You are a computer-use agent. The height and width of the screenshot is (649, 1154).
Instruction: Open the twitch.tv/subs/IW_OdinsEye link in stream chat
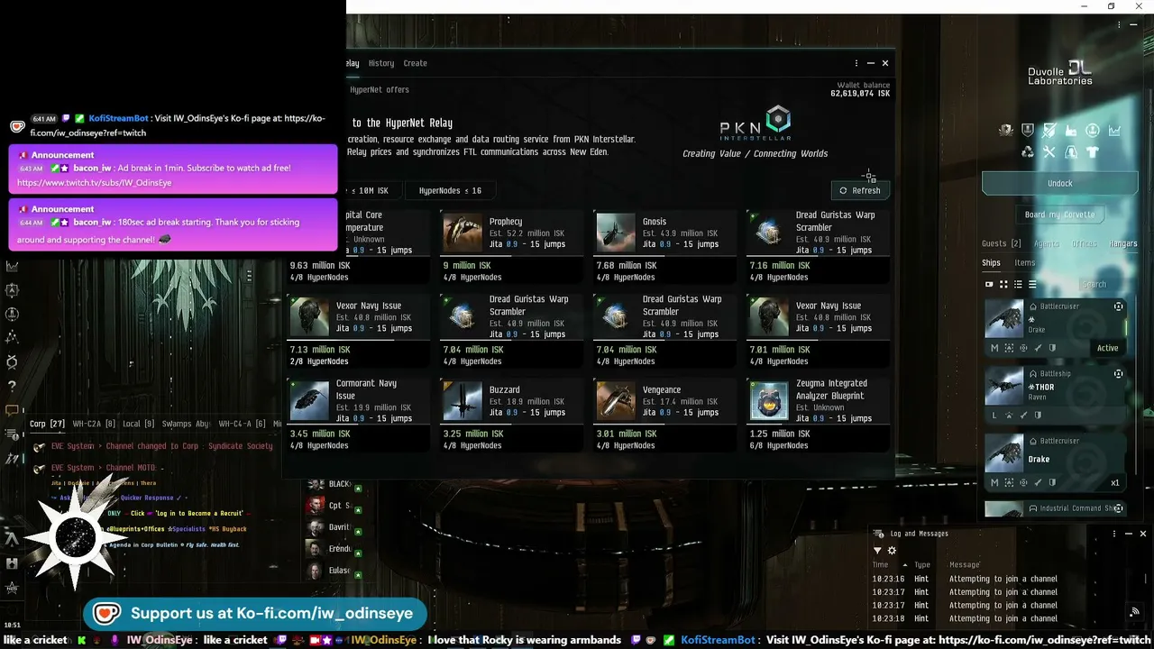94,183
